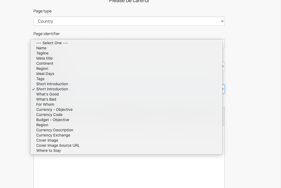Image resolution: width=281 pixels, height=188 pixels.
Task: Select the Region option above Ideal Days
Action: tap(126, 69)
